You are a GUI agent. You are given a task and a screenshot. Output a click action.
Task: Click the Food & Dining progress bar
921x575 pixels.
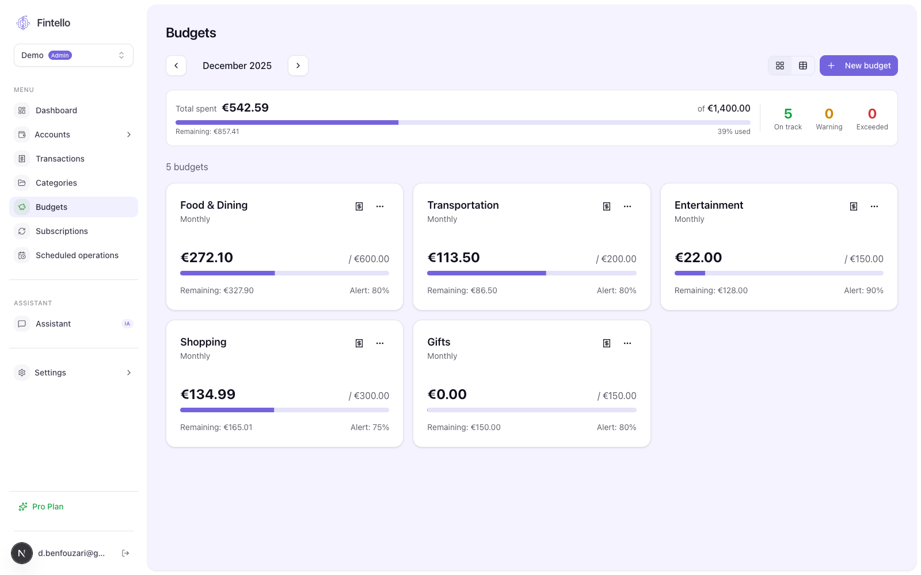pos(284,273)
